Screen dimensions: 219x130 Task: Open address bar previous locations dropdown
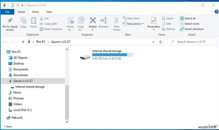[x=154, y=42]
